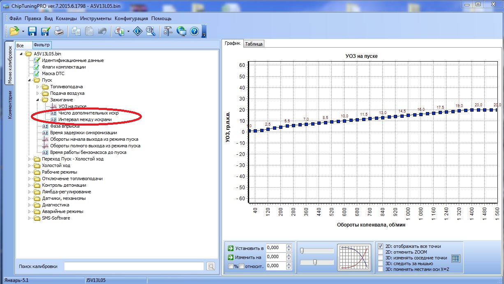This screenshot has height=284, width=504.
Task: Click the lower horizontal slider handle
Action: click(315, 262)
